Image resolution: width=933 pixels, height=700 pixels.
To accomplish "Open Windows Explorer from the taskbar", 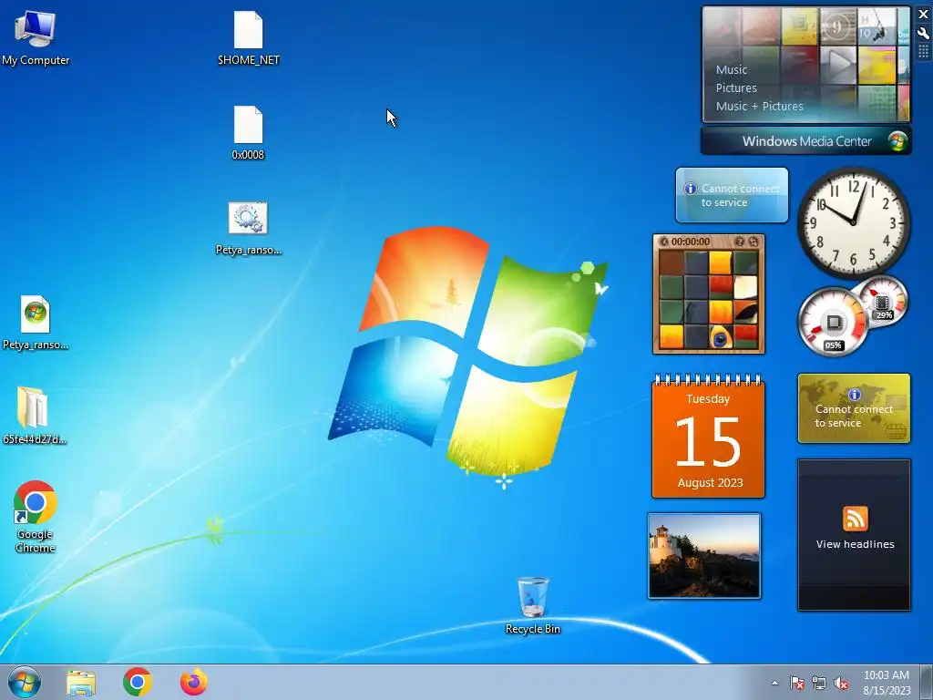I will coord(80,683).
